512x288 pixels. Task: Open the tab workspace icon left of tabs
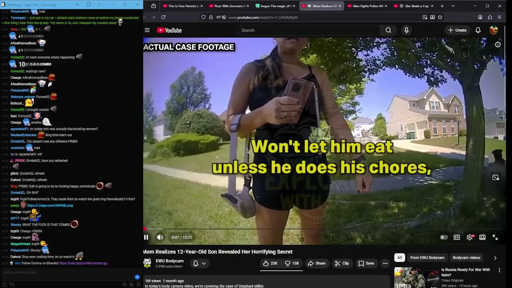tap(154, 6)
